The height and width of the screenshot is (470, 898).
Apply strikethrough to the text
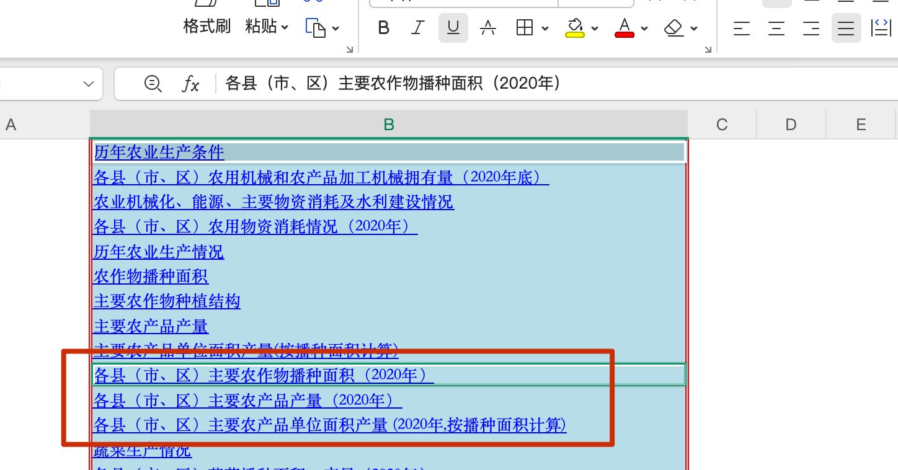pyautogui.click(x=488, y=28)
